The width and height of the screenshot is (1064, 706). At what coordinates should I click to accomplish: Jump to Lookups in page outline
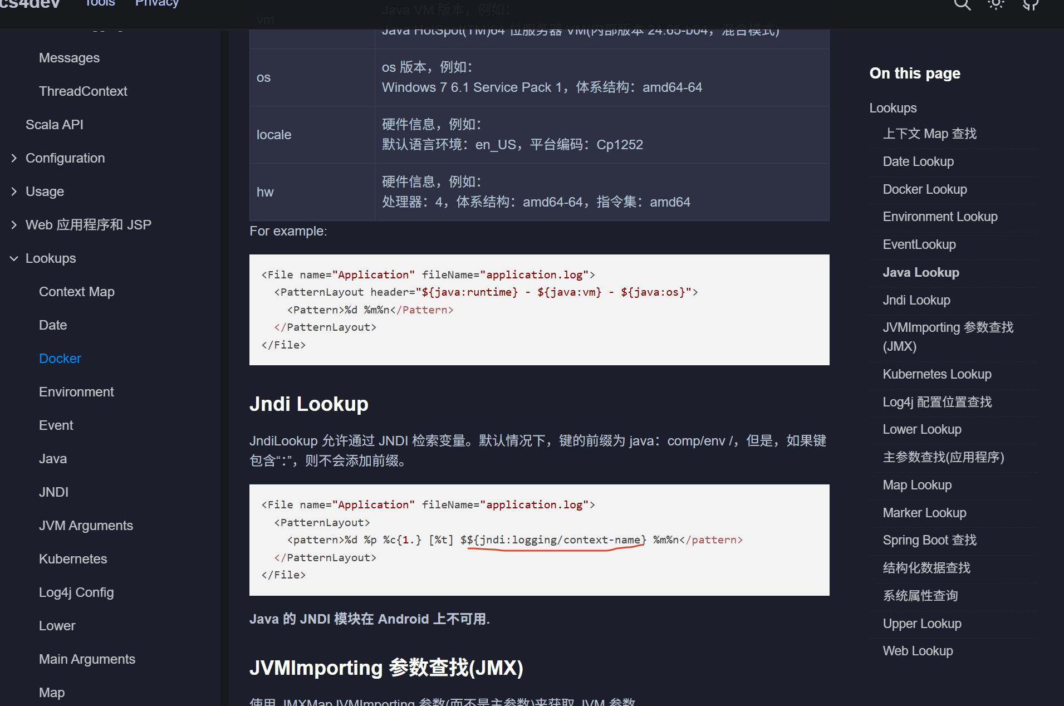pos(893,108)
